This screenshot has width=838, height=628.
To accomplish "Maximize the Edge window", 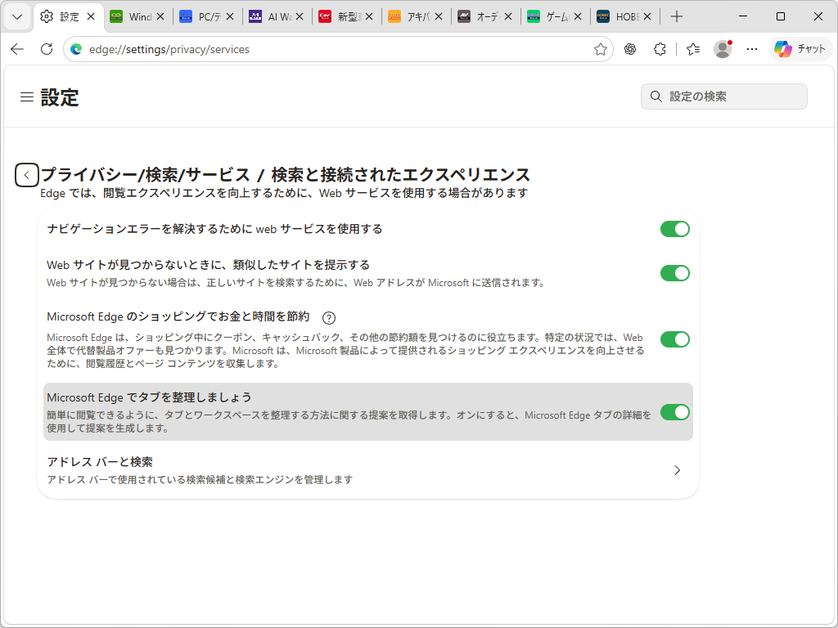I will click(780, 16).
